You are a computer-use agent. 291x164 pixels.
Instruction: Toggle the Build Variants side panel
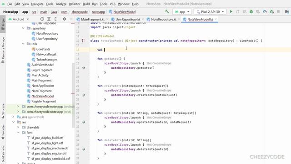(3, 154)
